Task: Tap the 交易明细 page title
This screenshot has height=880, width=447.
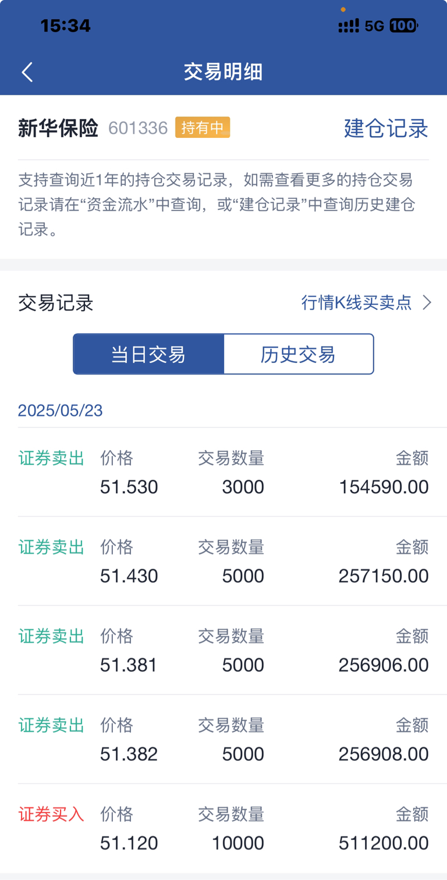Action: coord(223,72)
